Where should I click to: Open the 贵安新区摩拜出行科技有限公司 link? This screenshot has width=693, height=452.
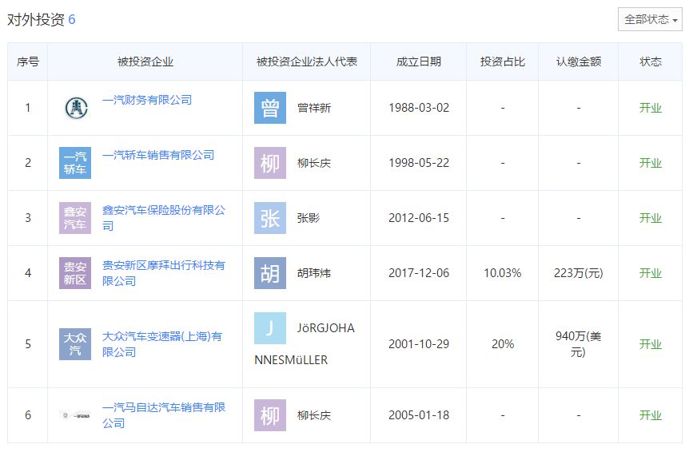[164, 273]
